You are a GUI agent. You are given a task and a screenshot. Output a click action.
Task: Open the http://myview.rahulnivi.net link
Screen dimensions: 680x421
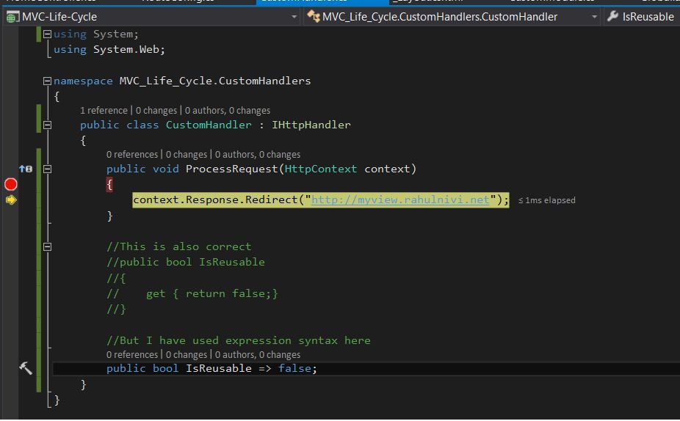(x=400, y=199)
